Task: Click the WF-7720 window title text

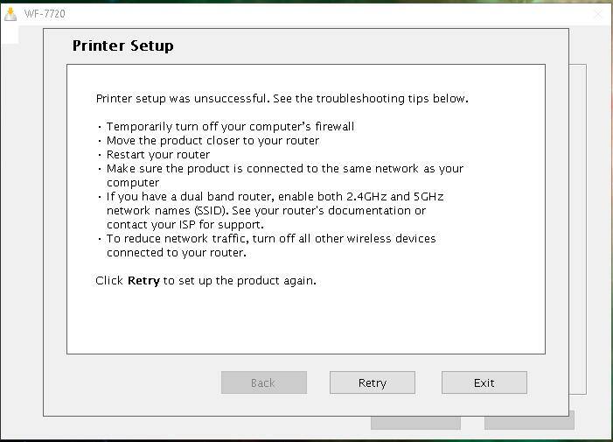Action: tap(45, 14)
